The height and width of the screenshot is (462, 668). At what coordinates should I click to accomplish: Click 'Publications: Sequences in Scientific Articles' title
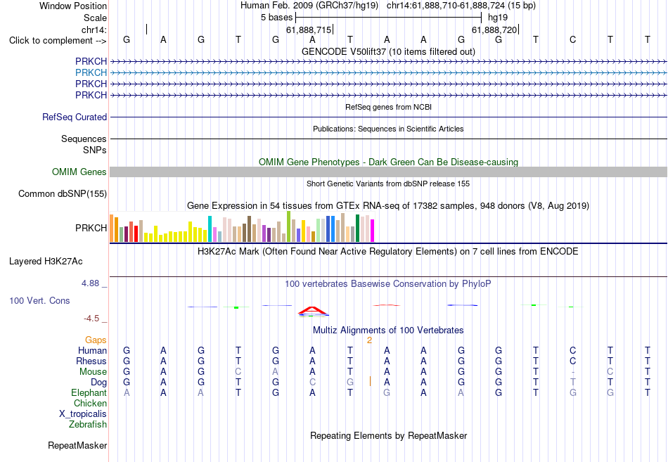click(388, 129)
